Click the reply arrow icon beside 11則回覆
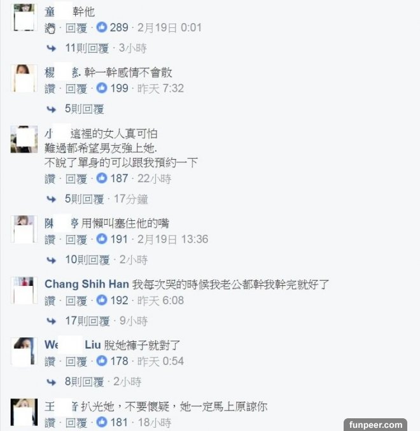Image resolution: width=420 pixels, height=431 pixels. tap(52, 48)
